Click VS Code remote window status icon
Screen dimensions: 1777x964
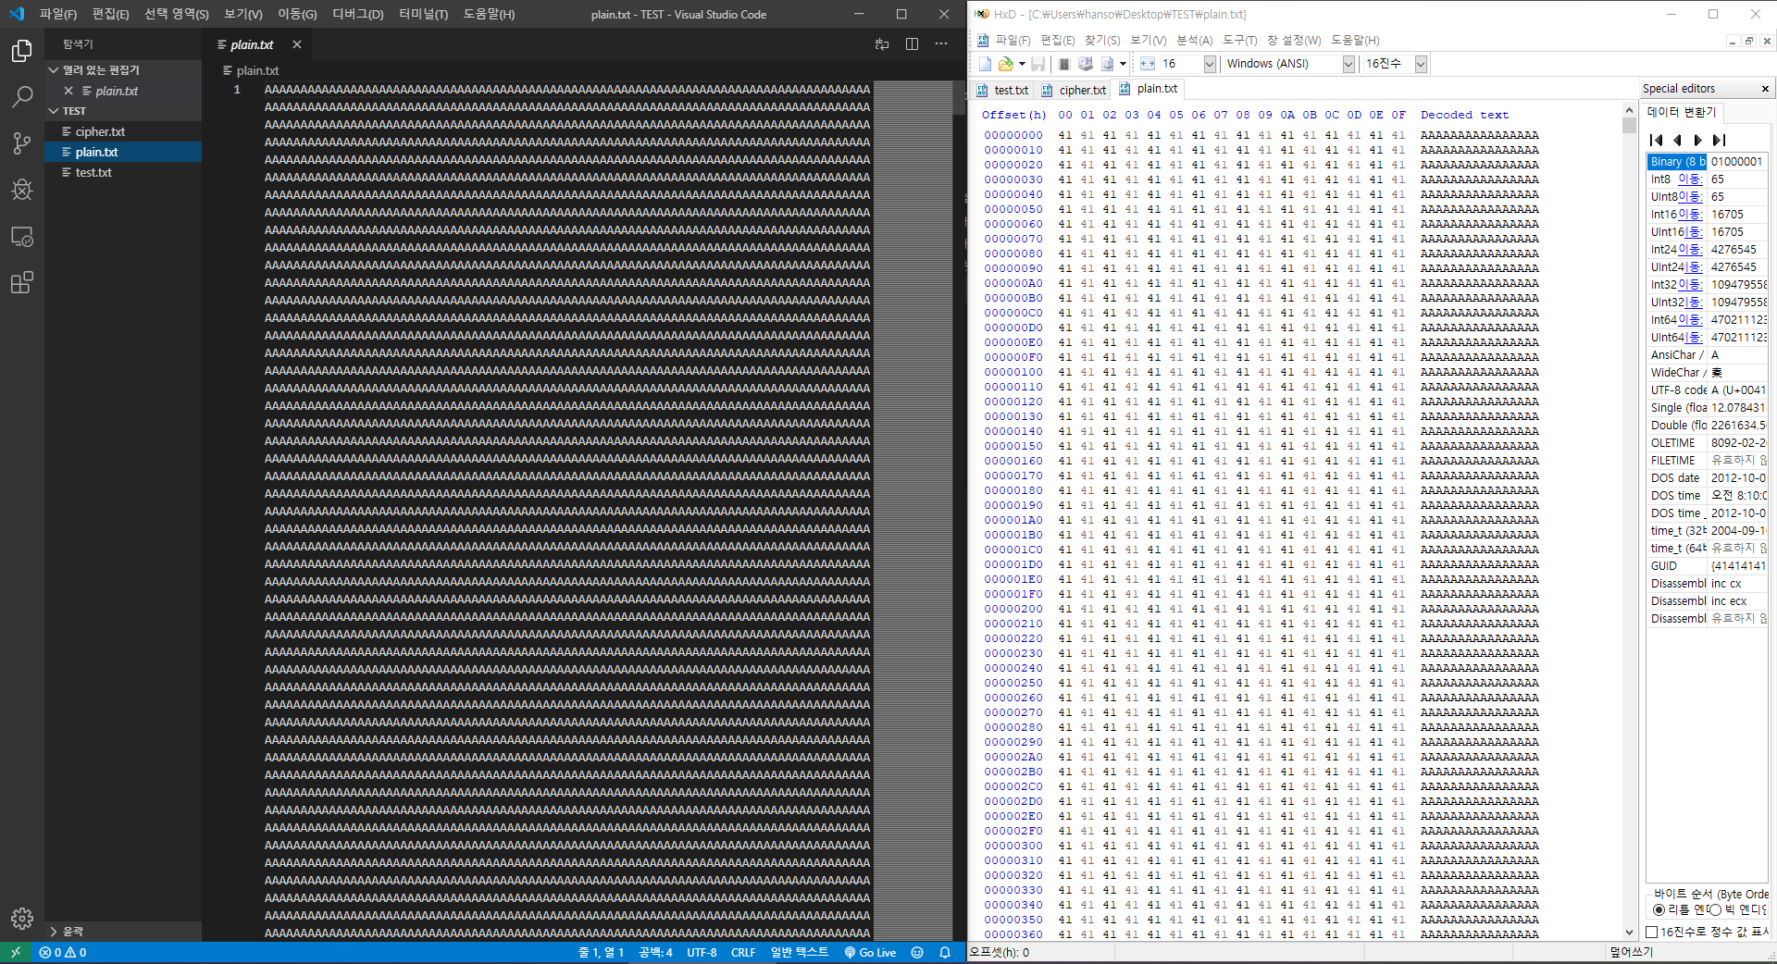pyautogui.click(x=15, y=952)
